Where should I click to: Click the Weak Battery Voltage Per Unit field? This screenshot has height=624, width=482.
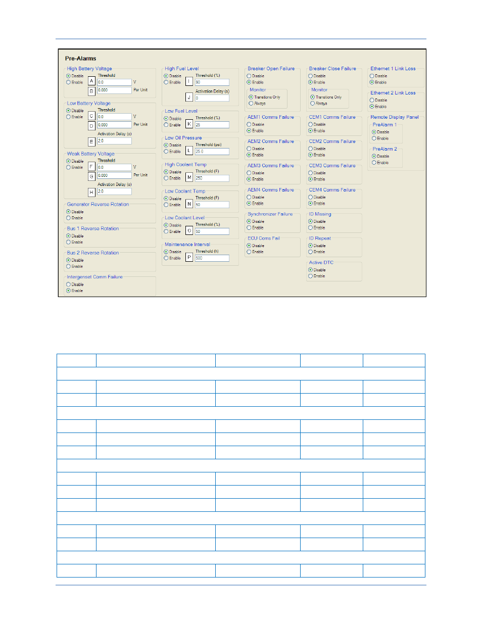point(114,175)
